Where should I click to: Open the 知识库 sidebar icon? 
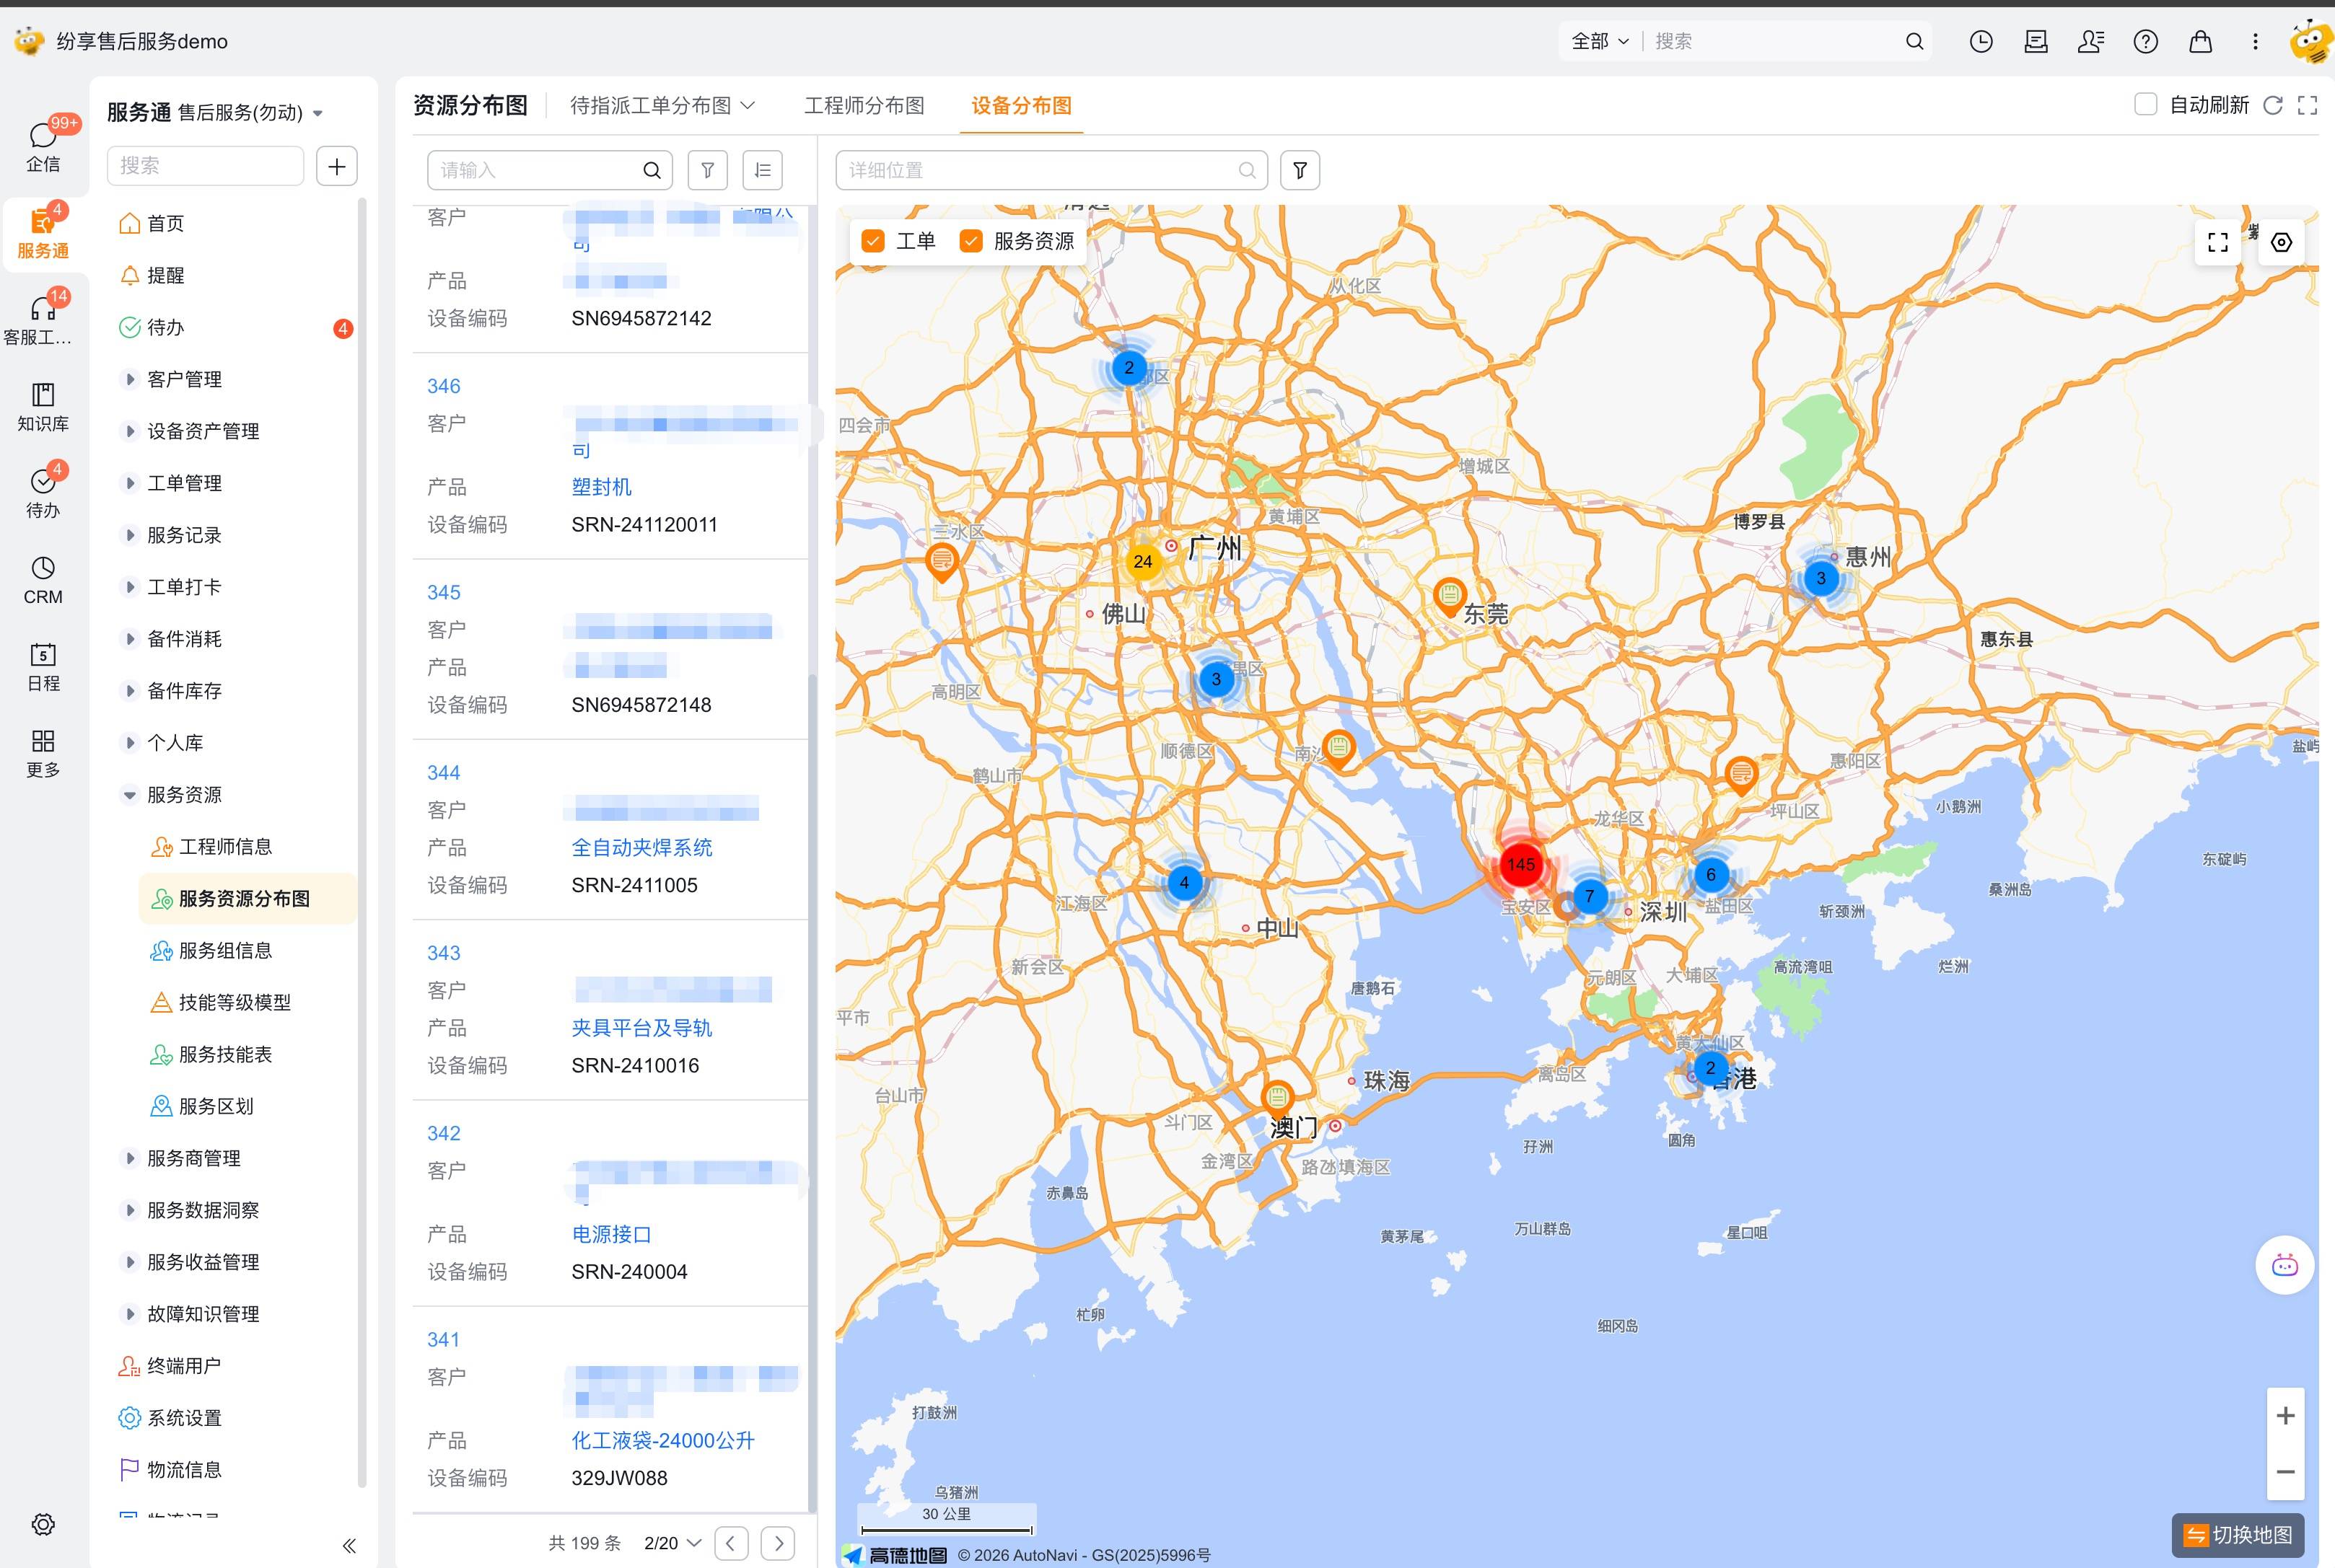tap(43, 407)
